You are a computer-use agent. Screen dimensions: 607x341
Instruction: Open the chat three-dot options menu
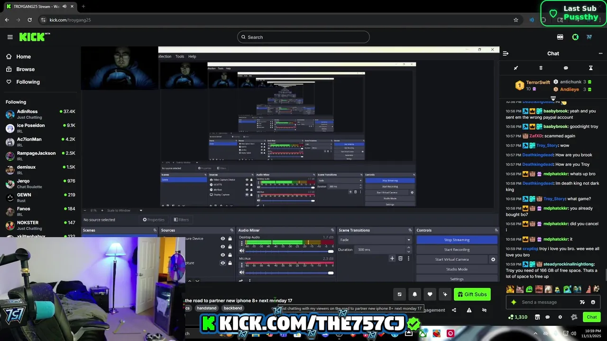click(x=600, y=54)
